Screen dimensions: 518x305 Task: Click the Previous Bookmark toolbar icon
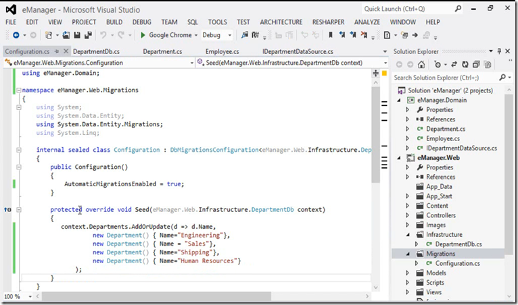point(342,35)
